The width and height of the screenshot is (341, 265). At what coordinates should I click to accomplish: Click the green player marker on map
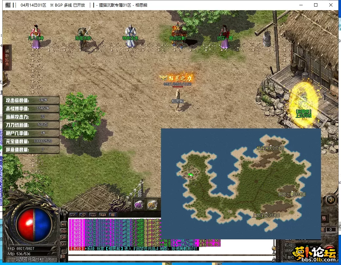191,175
